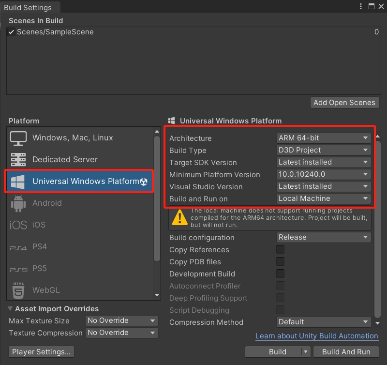Click the Add Open Scenes button
387x365 pixels.
pos(344,103)
